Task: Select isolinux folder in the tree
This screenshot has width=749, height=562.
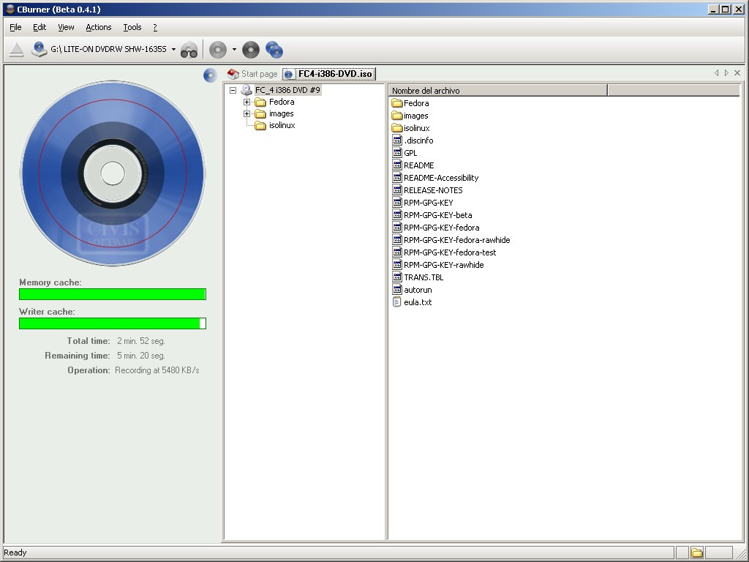Action: point(282,125)
